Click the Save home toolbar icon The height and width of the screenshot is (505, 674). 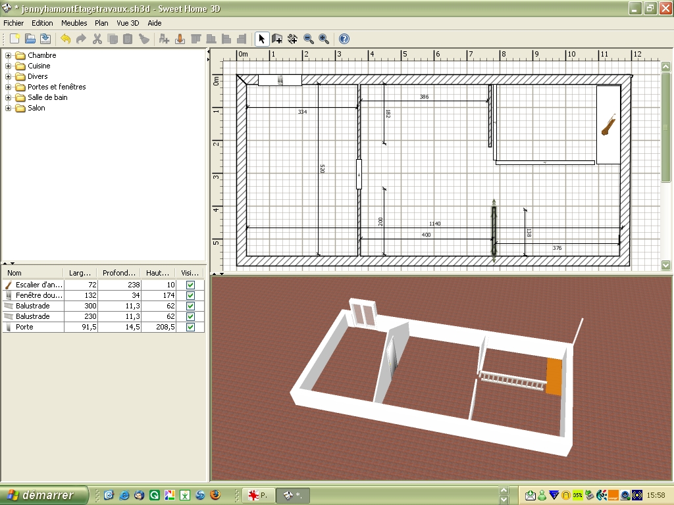[45, 39]
